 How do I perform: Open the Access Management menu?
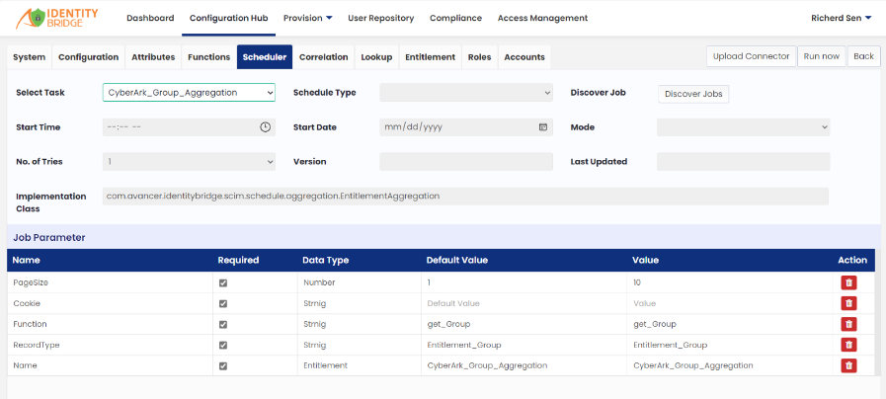[542, 18]
